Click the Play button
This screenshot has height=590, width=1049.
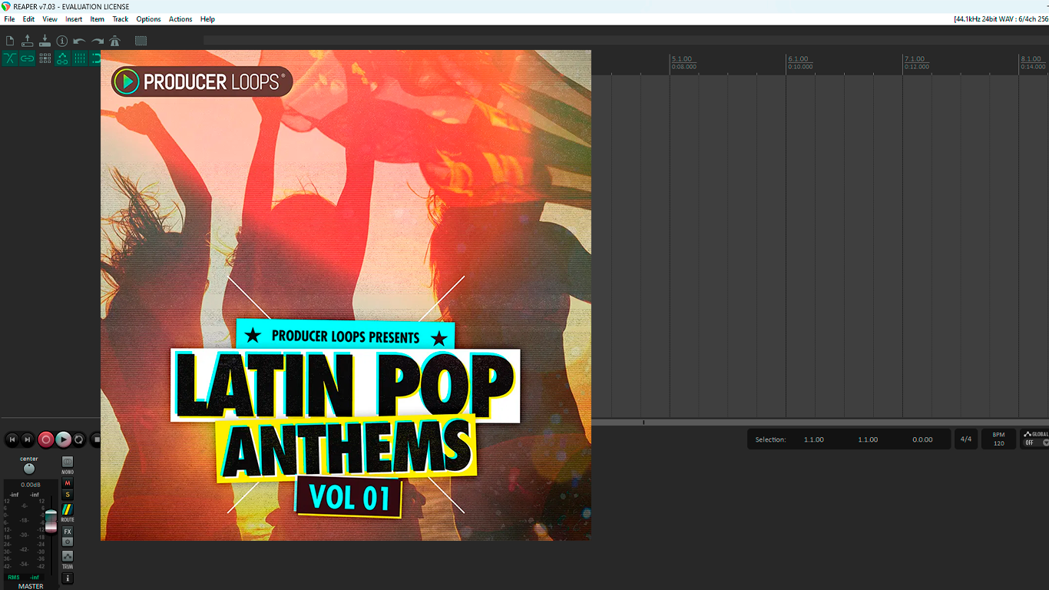[64, 439]
